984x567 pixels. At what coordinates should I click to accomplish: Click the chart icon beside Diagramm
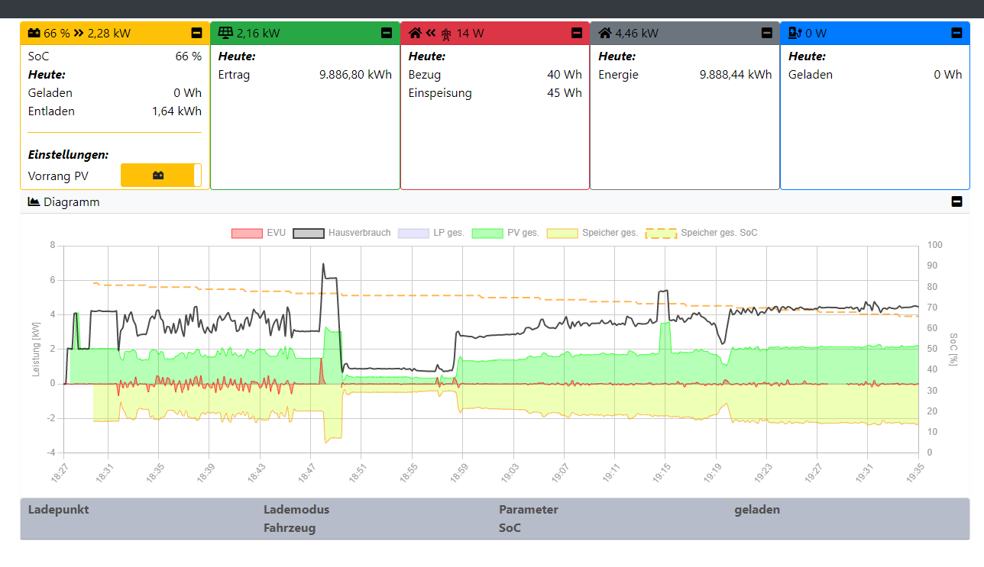point(34,202)
